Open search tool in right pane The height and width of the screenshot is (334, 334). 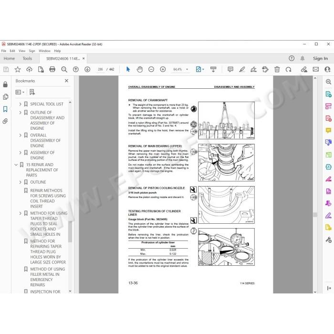tap(328, 82)
